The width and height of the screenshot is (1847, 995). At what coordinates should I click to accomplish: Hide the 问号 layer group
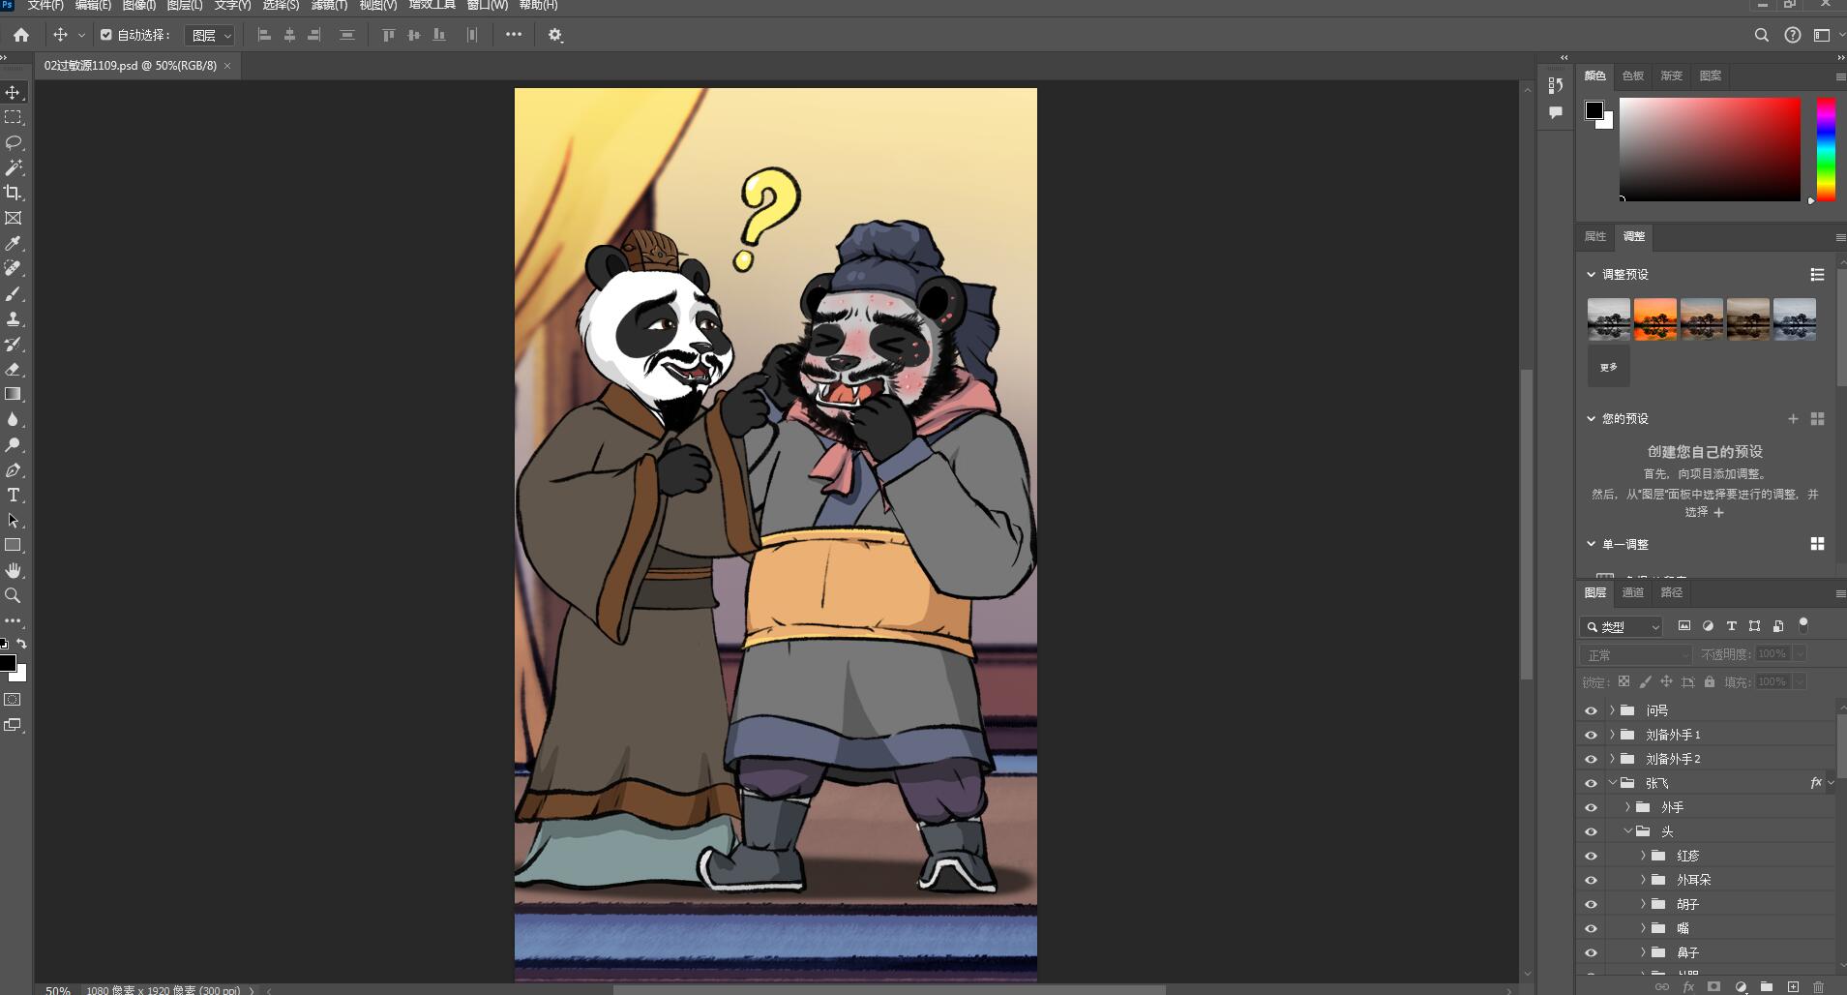pyautogui.click(x=1591, y=710)
